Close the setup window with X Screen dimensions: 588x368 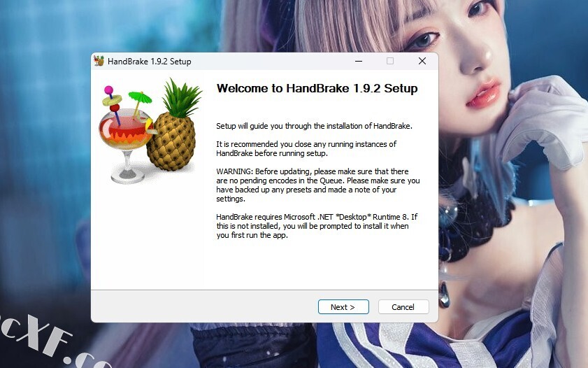[x=422, y=61]
